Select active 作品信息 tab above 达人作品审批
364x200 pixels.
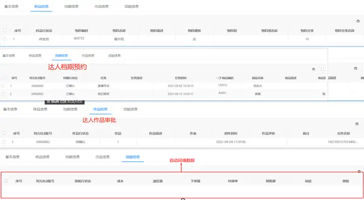coord(100,109)
